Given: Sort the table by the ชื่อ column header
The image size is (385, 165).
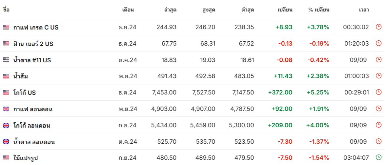Looking at the screenshot, I should pyautogui.click(x=6, y=10).
